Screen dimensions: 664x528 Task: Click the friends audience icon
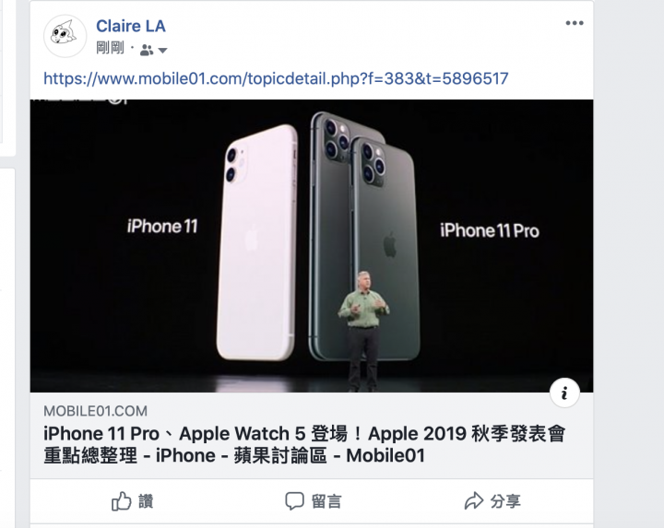pos(146,50)
